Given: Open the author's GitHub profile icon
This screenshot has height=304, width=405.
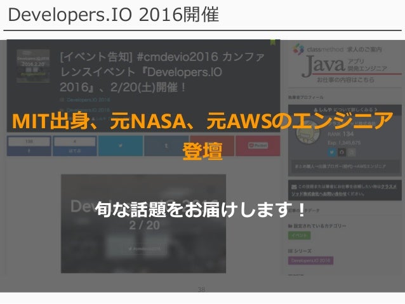Looking at the screenshot, I should point(342,152).
